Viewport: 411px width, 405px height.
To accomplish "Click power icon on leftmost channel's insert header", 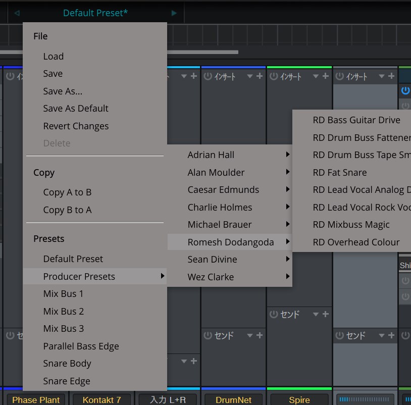I will click(10, 76).
